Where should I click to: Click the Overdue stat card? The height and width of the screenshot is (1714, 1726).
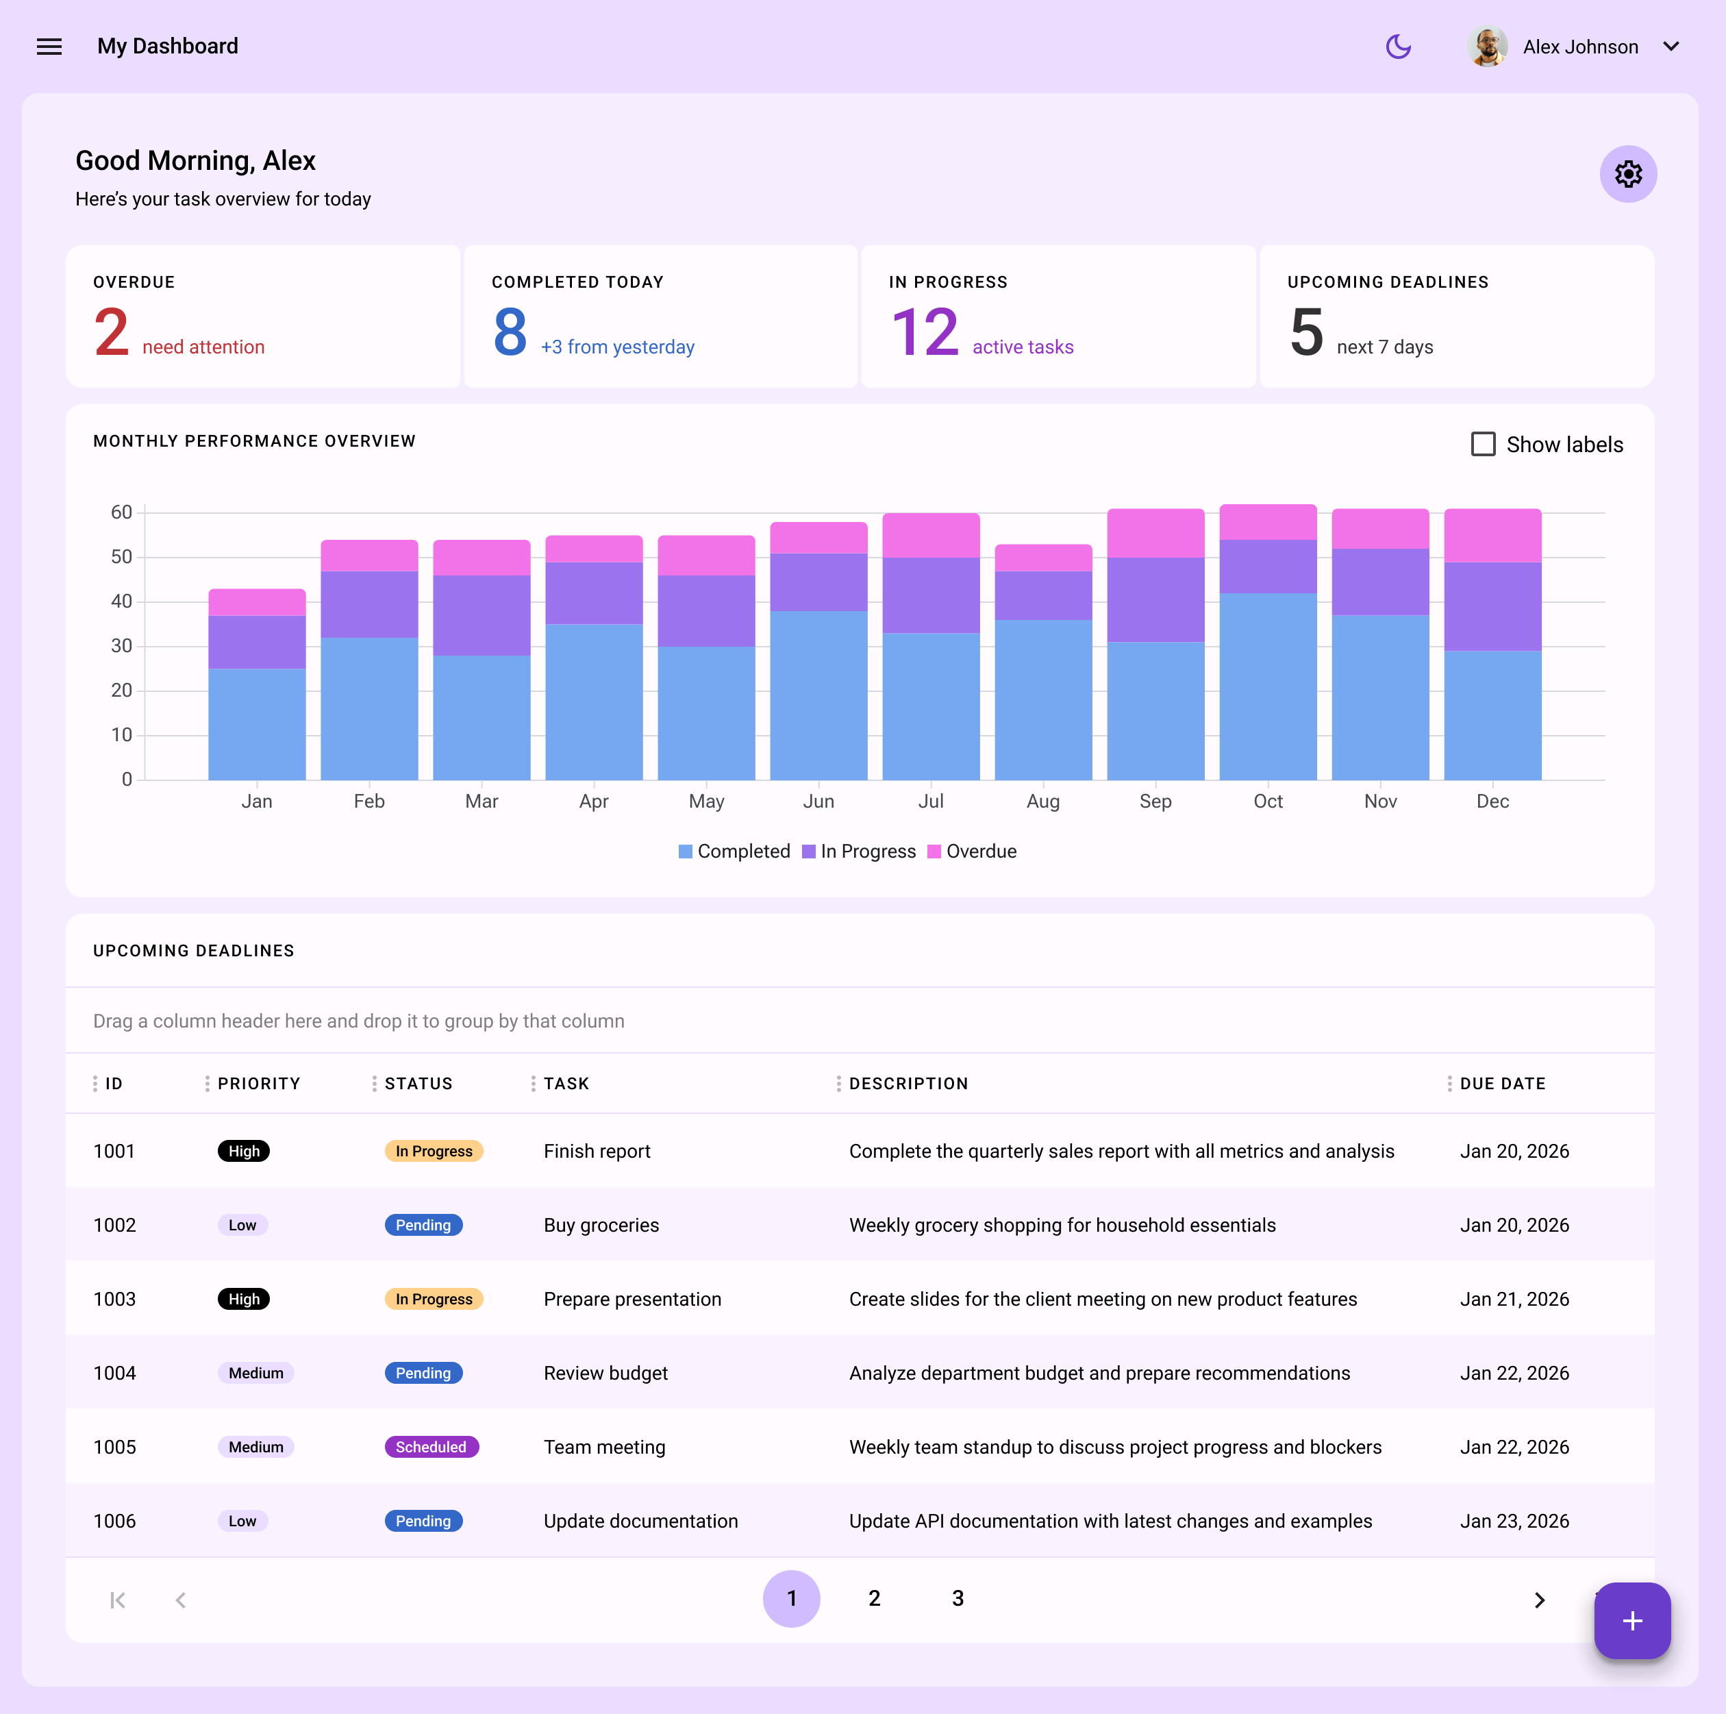click(262, 317)
